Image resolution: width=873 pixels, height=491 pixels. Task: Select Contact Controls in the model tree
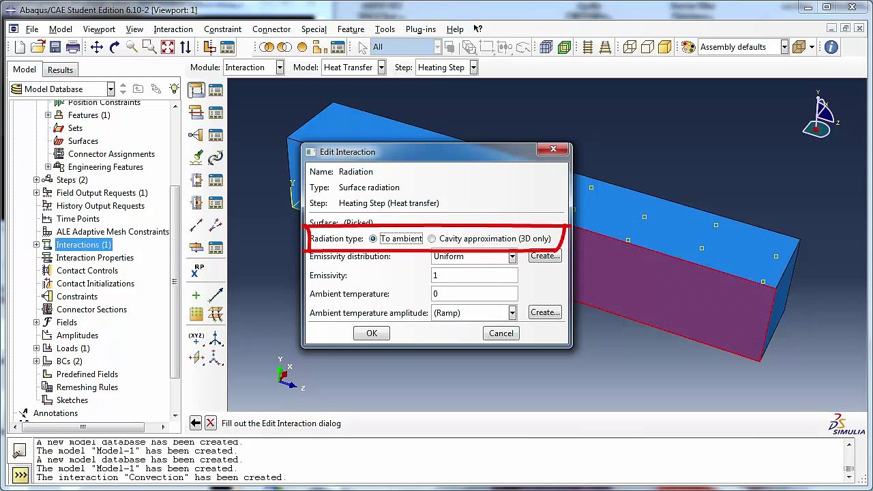87,271
